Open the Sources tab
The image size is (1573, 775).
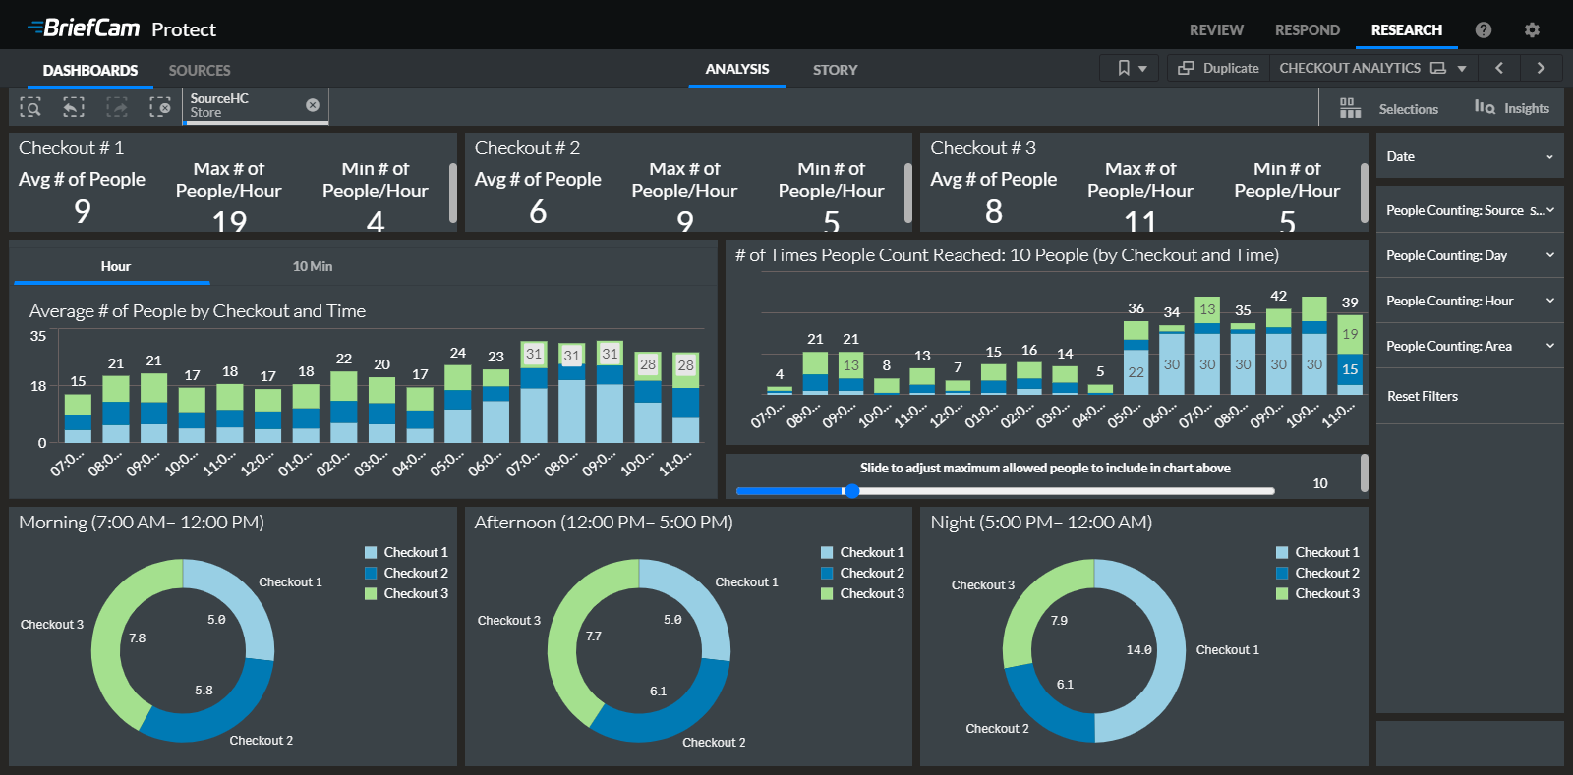[x=200, y=70]
